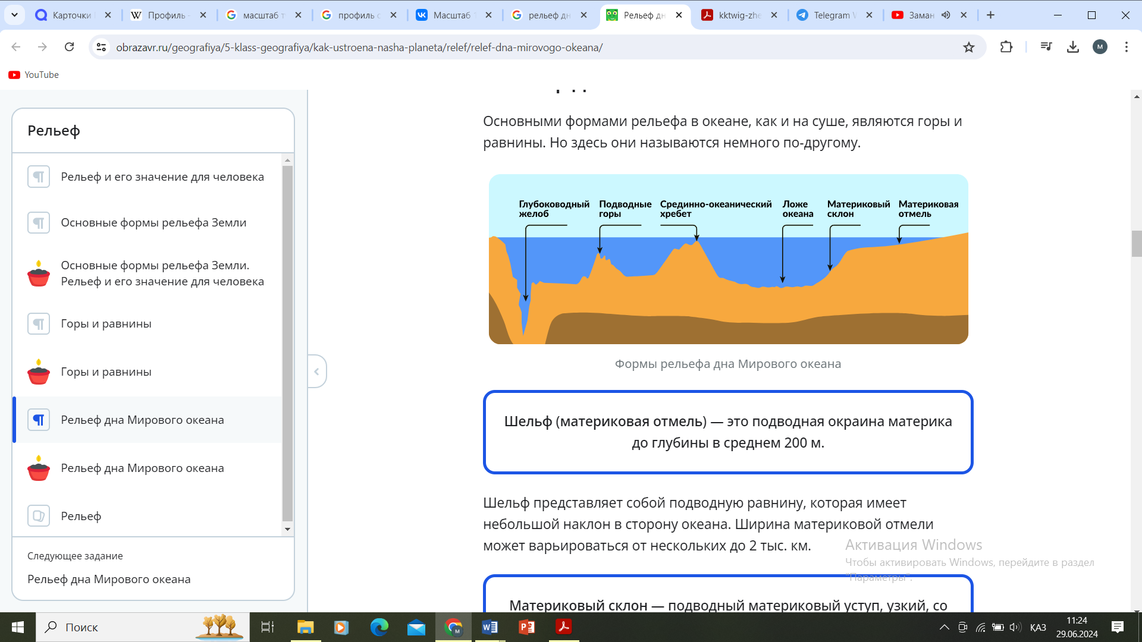Open 'Горы и равнины' lesson item
Screen dimensions: 1142x642
pyautogui.click(x=106, y=324)
